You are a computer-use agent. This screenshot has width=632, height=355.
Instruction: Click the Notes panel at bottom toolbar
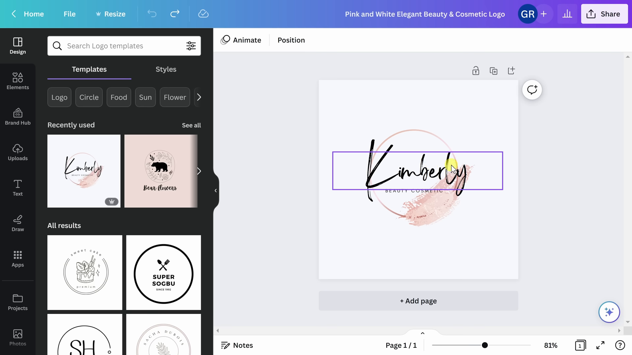click(237, 345)
